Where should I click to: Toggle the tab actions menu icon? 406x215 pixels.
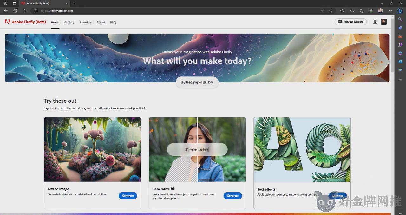click(14, 3)
